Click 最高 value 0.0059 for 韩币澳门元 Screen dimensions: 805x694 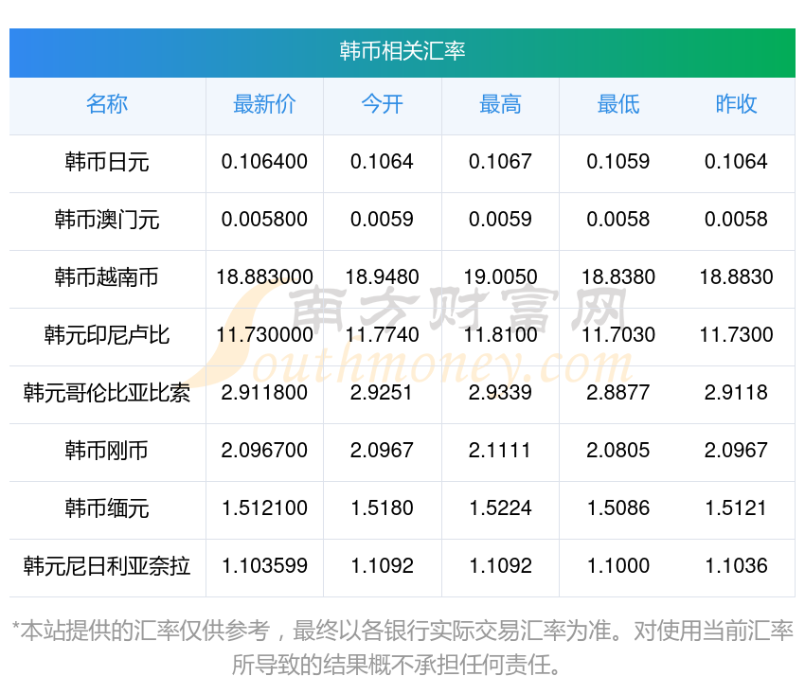[x=500, y=220]
